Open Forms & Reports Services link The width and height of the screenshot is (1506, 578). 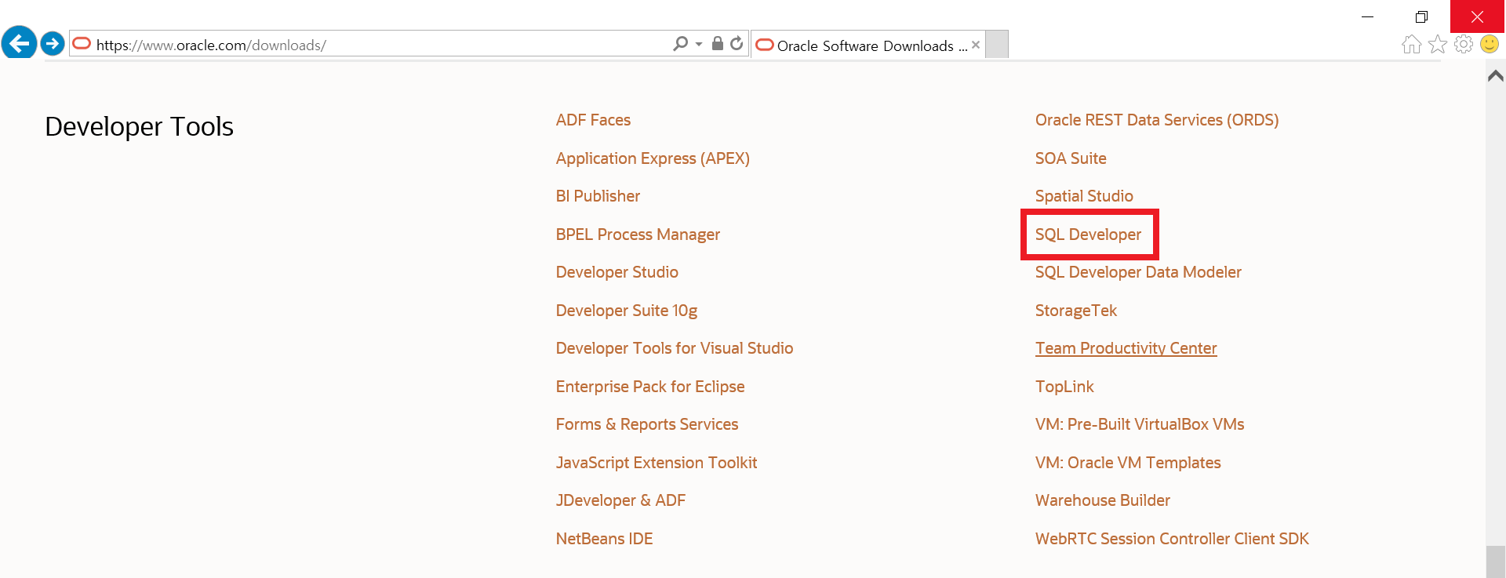tap(646, 424)
